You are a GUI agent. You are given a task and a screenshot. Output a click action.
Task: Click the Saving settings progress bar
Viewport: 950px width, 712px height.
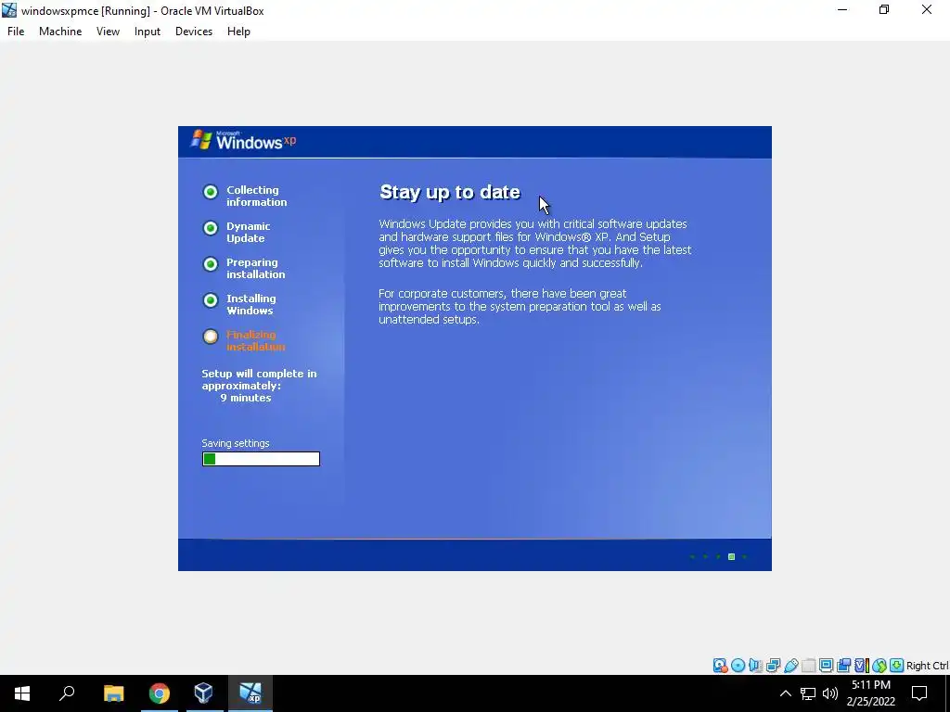pos(261,459)
